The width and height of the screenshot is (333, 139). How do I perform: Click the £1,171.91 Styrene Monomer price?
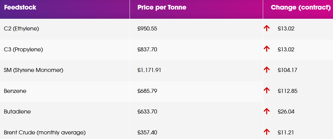pos(149,70)
